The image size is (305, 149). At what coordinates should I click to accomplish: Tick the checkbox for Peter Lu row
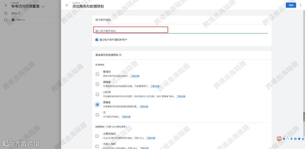[x=6, y=20]
